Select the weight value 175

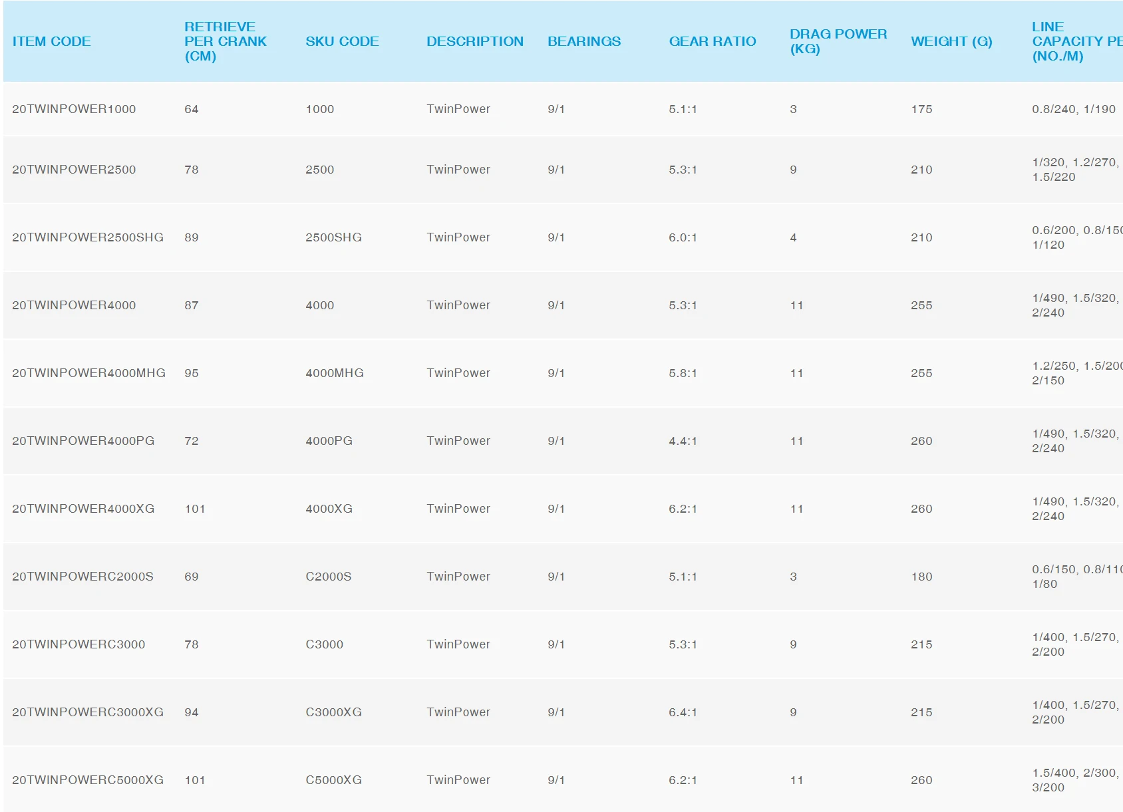[921, 109]
